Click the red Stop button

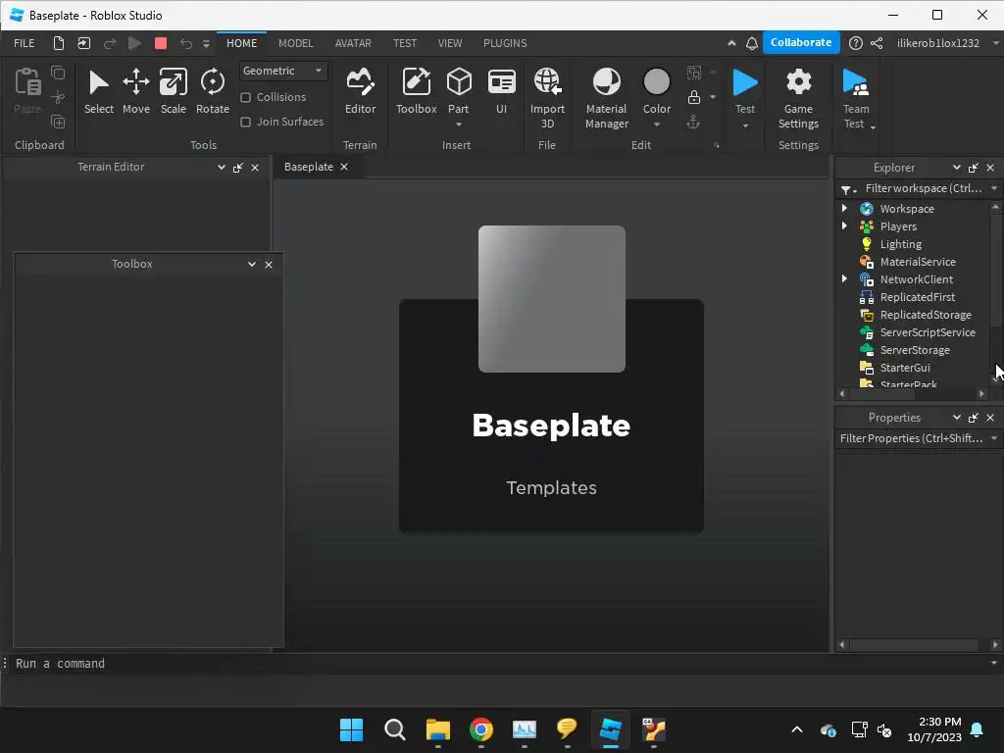(x=161, y=43)
